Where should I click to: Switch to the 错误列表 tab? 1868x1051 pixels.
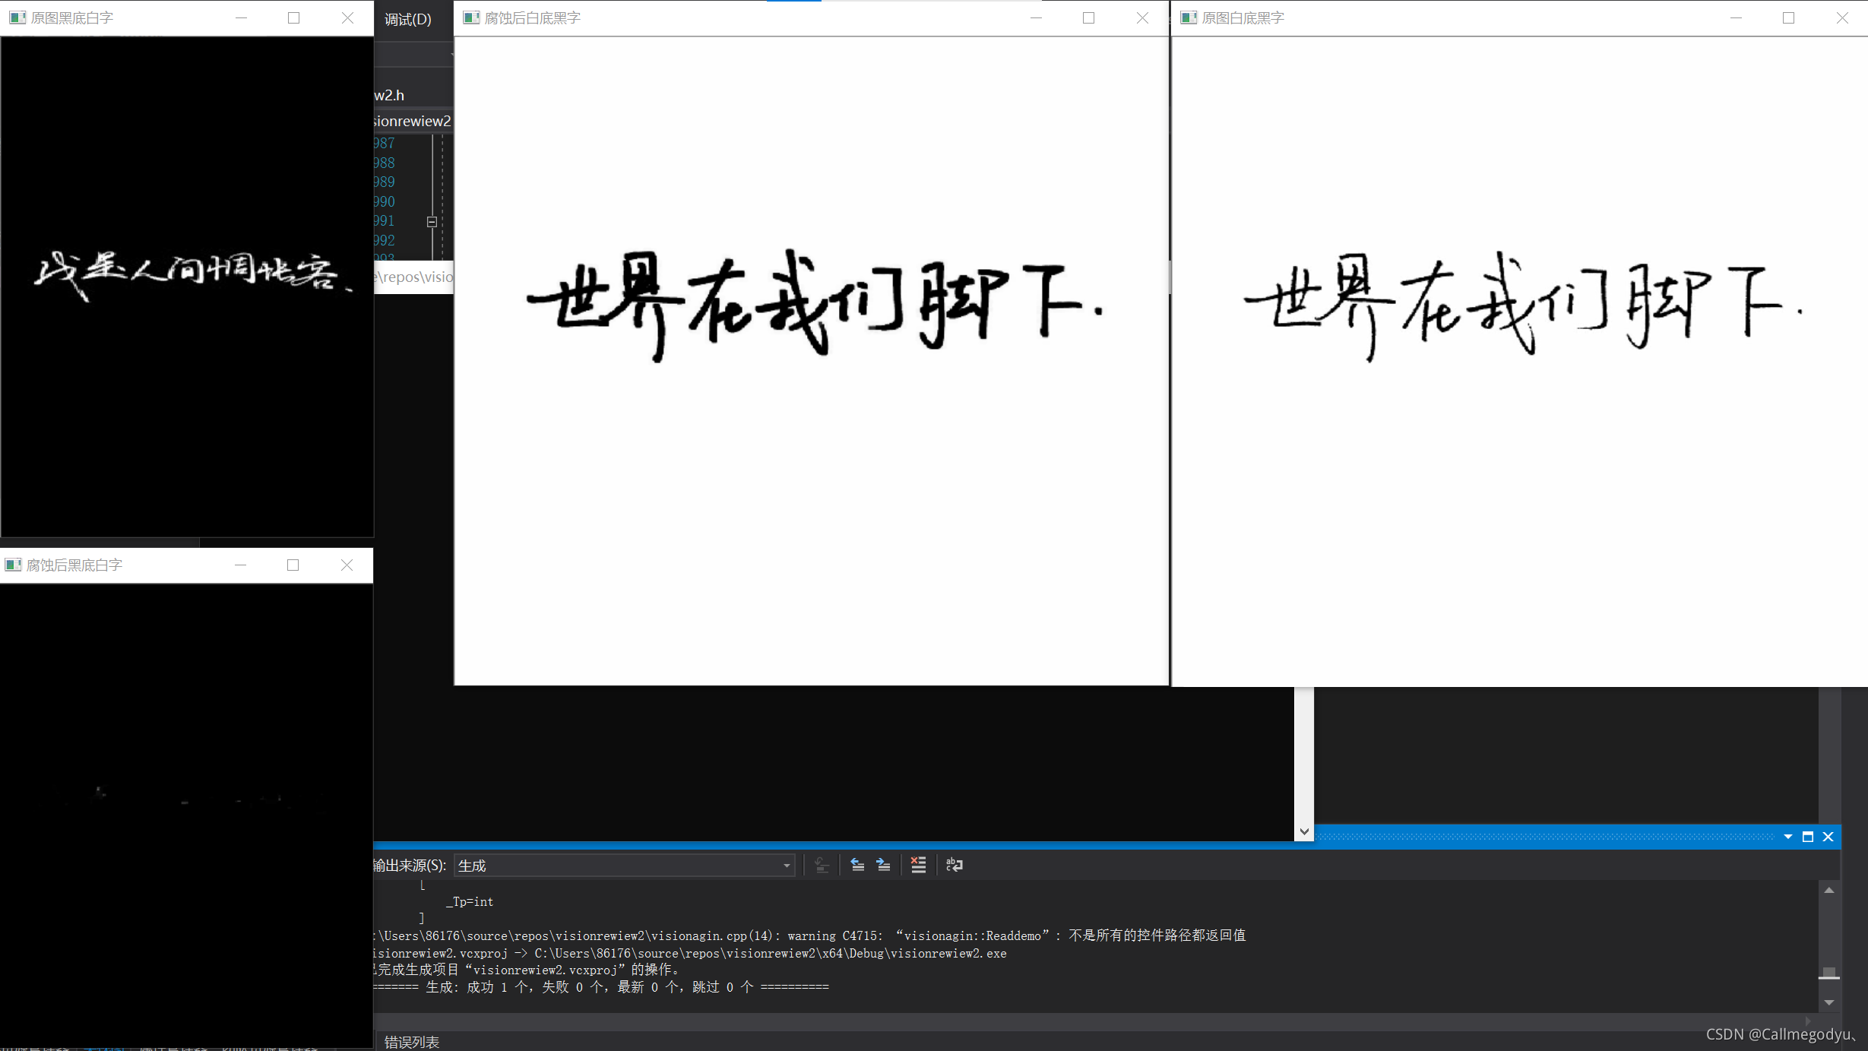click(411, 1042)
